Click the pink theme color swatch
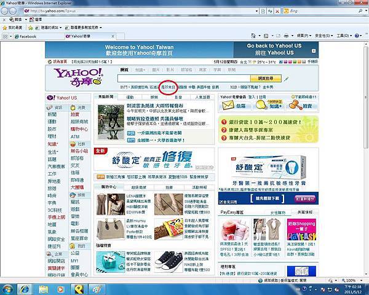This screenshot has height=295, width=369. (x=290, y=61)
